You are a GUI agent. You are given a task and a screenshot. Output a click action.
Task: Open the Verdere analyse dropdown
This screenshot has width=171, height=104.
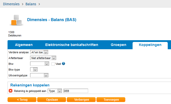click(x=39, y=52)
